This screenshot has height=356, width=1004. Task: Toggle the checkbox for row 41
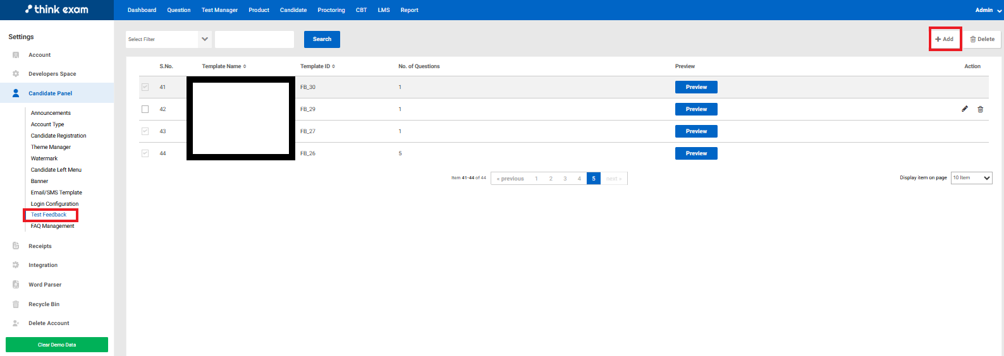point(145,87)
